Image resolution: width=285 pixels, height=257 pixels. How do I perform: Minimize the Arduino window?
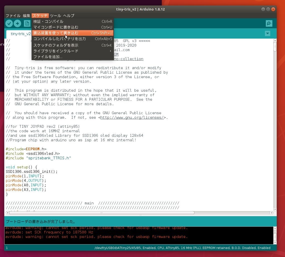click(263, 9)
